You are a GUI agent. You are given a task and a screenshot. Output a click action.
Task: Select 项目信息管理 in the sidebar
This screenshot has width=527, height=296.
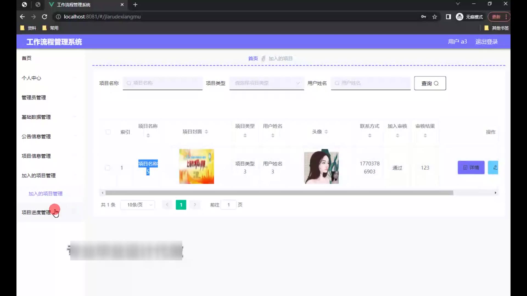click(36, 156)
